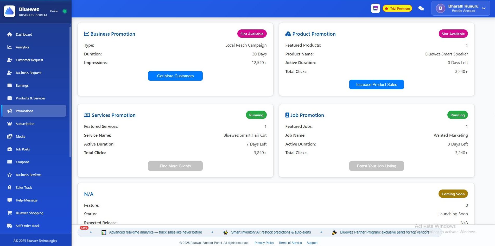The image size is (495, 246).
Task: Click the Bluewez logo icon
Action: pyautogui.click(x=10, y=11)
